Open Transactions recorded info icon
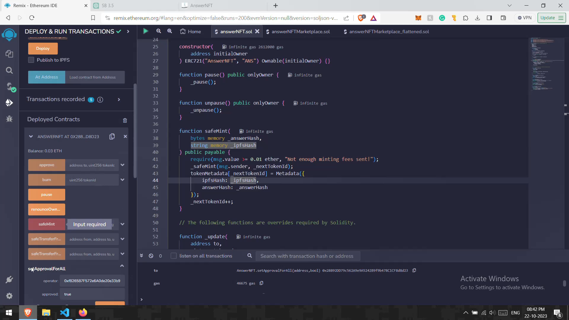Screen dimensions: 569x320 click(100, 100)
